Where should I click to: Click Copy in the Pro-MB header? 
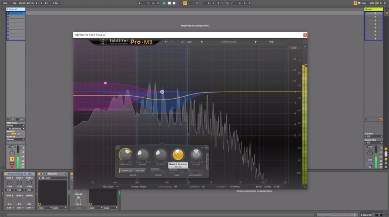189,42
